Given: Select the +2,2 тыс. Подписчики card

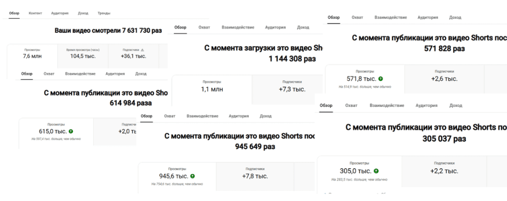Looking at the screenshot, I should pyautogui.click(x=444, y=168).
